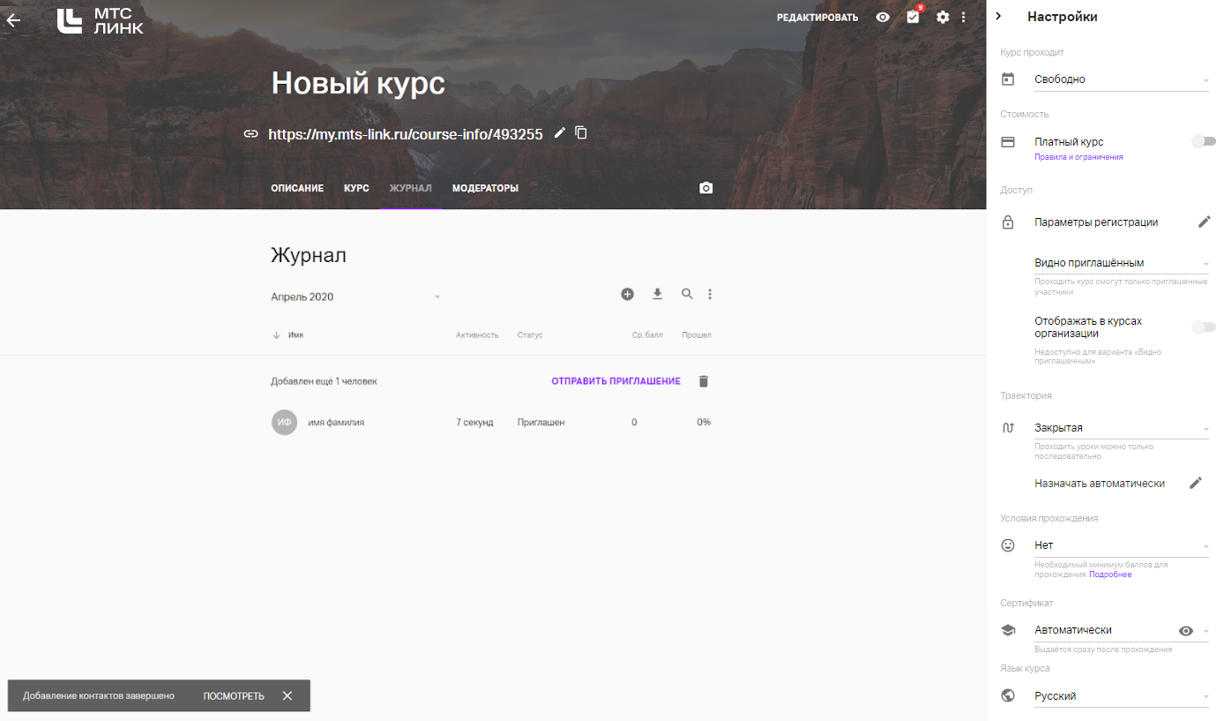Click the course URL link text
Image resolution: width=1224 pixels, height=721 pixels.
click(x=406, y=134)
